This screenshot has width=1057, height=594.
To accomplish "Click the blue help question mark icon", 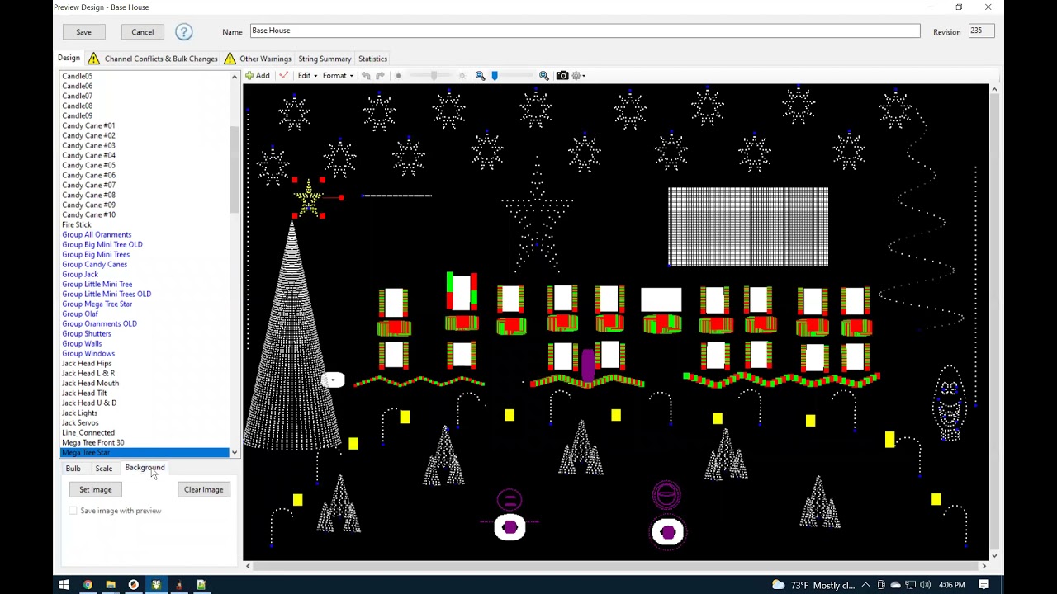I will tap(183, 32).
